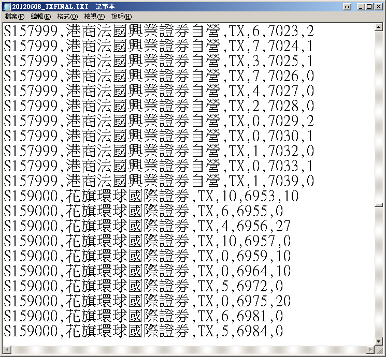
Task: Click the horizontal scrollbar left arrow
Action: pyautogui.click(x=7, y=349)
